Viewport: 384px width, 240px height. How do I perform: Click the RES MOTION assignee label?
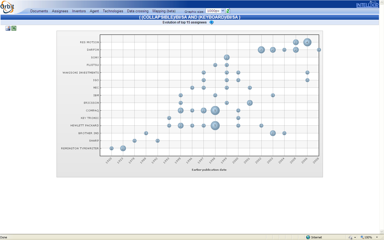89,42
